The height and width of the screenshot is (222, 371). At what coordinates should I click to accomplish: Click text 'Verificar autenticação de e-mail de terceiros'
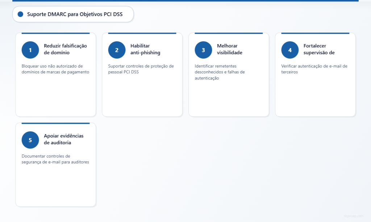point(314,69)
